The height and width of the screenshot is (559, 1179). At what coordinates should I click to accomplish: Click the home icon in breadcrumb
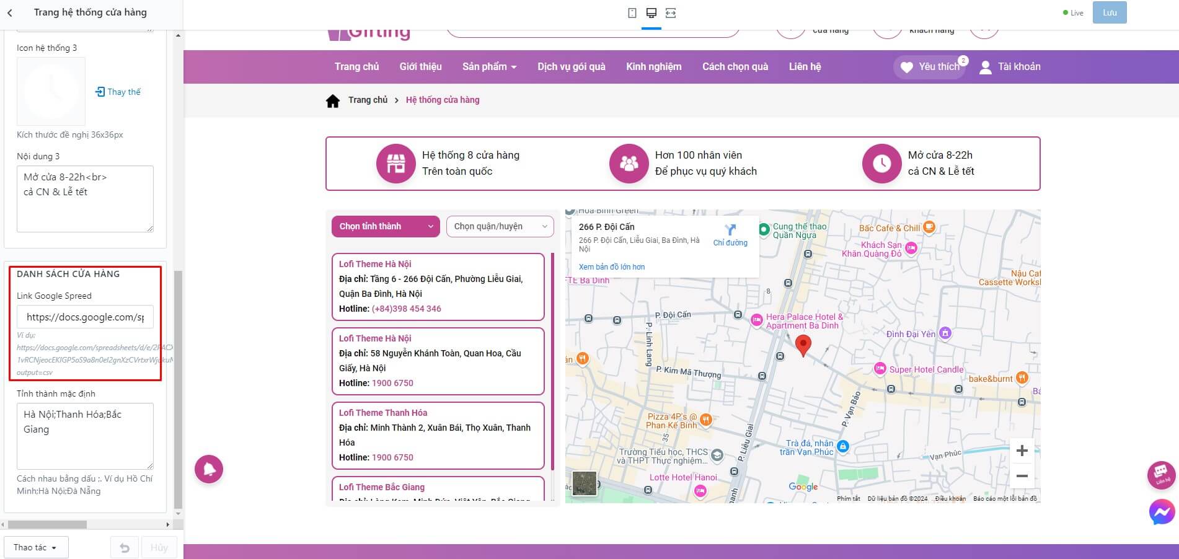click(333, 100)
